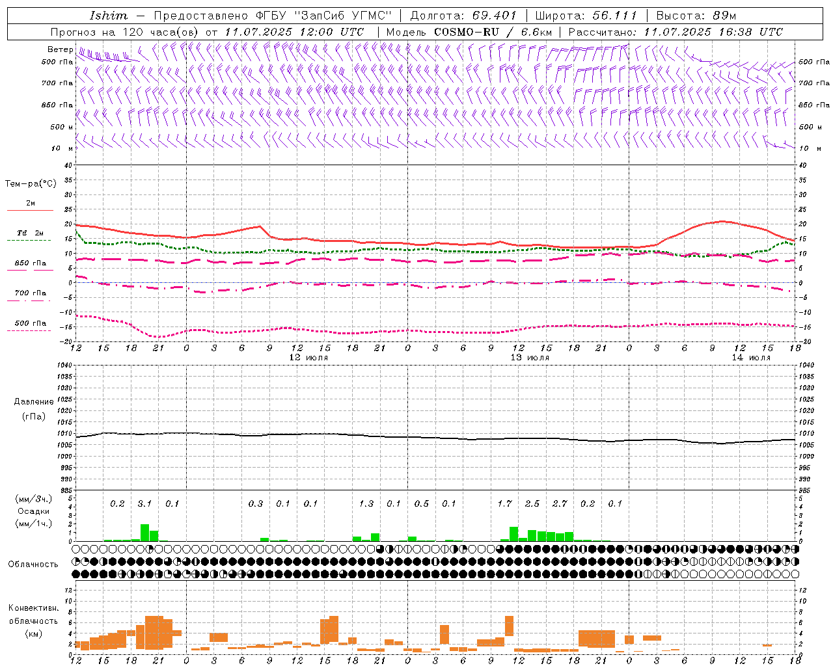Click the Тем-ра(°C) axis label
The width and height of the screenshot is (833, 666).
[31, 184]
